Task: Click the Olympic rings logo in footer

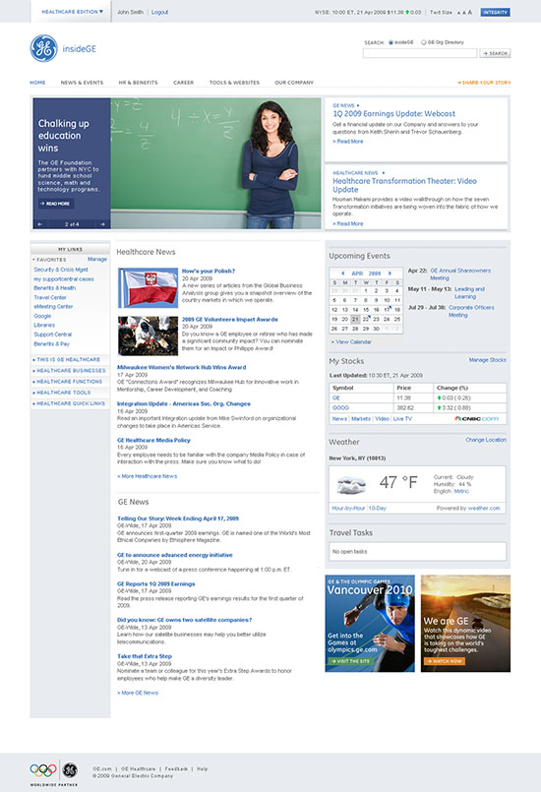Action: [43, 770]
